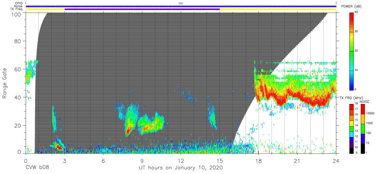Select the 40 tick on the Range Gate axis
This screenshot has height=174, width=378.
(x=18, y=97)
